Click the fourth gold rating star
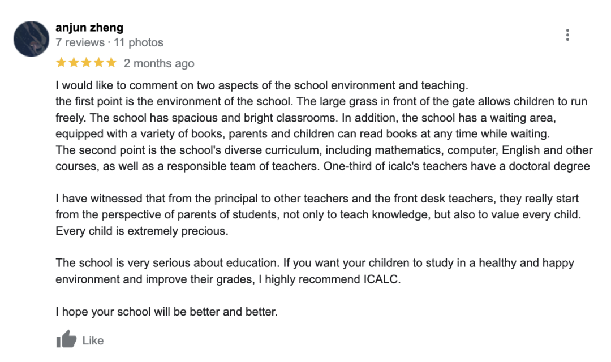611x362 pixels. pyautogui.click(x=98, y=62)
